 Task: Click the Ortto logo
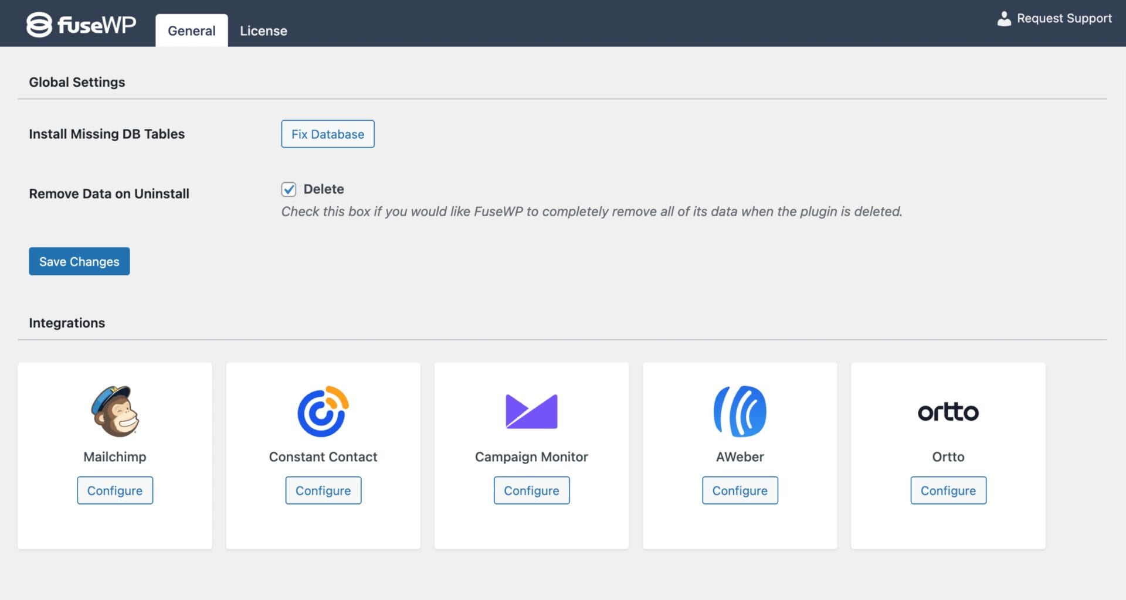pos(948,412)
